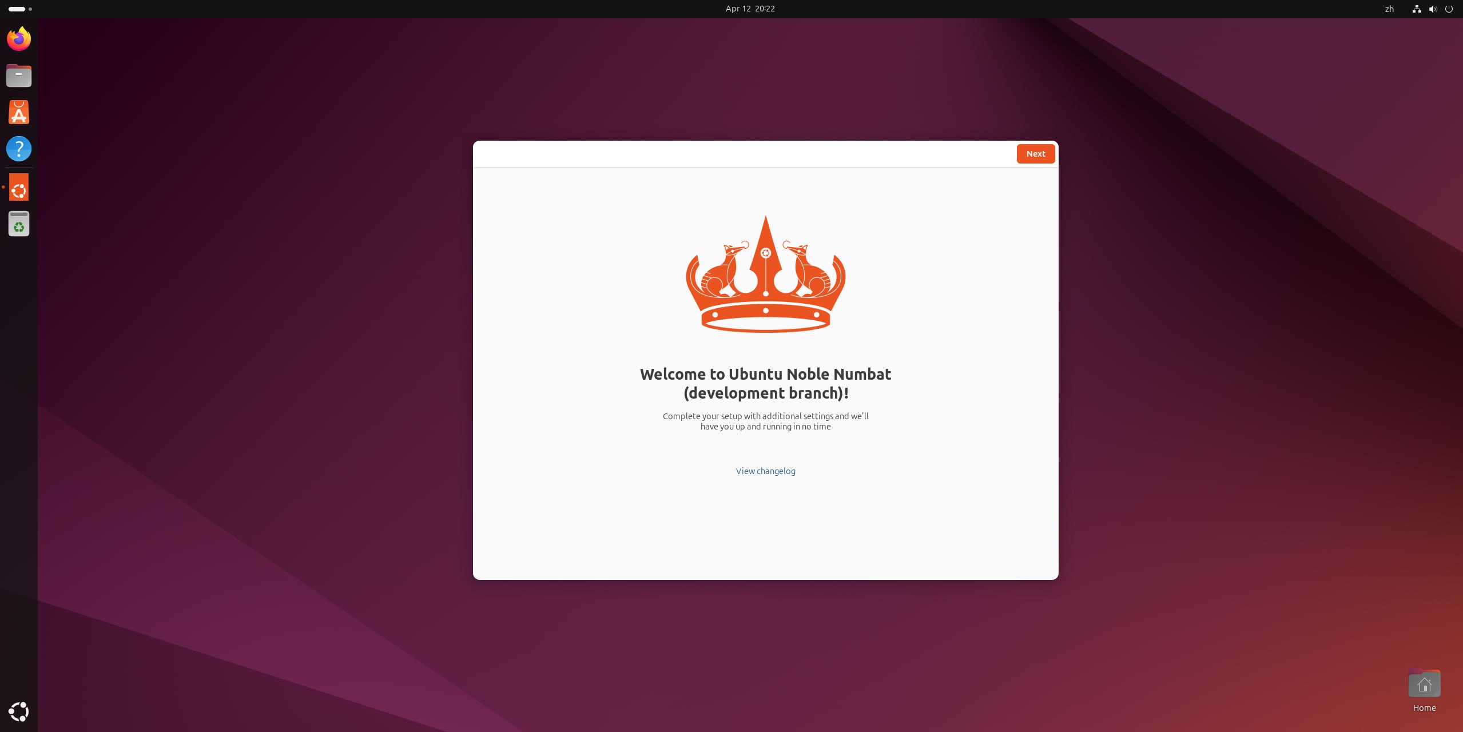This screenshot has height=732, width=1463.
Task: Open Firefox from the dock
Action: [x=19, y=39]
